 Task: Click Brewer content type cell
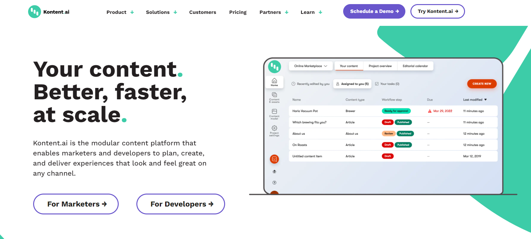350,111
